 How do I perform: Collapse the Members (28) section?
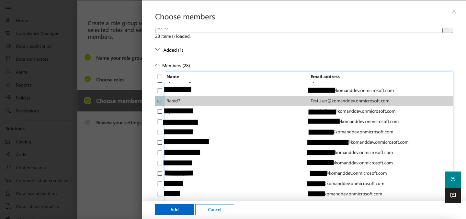click(x=158, y=65)
